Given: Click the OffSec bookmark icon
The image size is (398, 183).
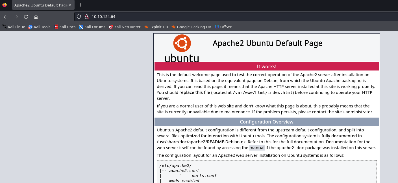Looking at the screenshot, I should click(x=217, y=27).
